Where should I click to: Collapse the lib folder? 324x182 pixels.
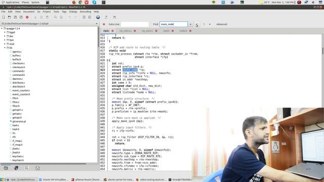[5, 48]
